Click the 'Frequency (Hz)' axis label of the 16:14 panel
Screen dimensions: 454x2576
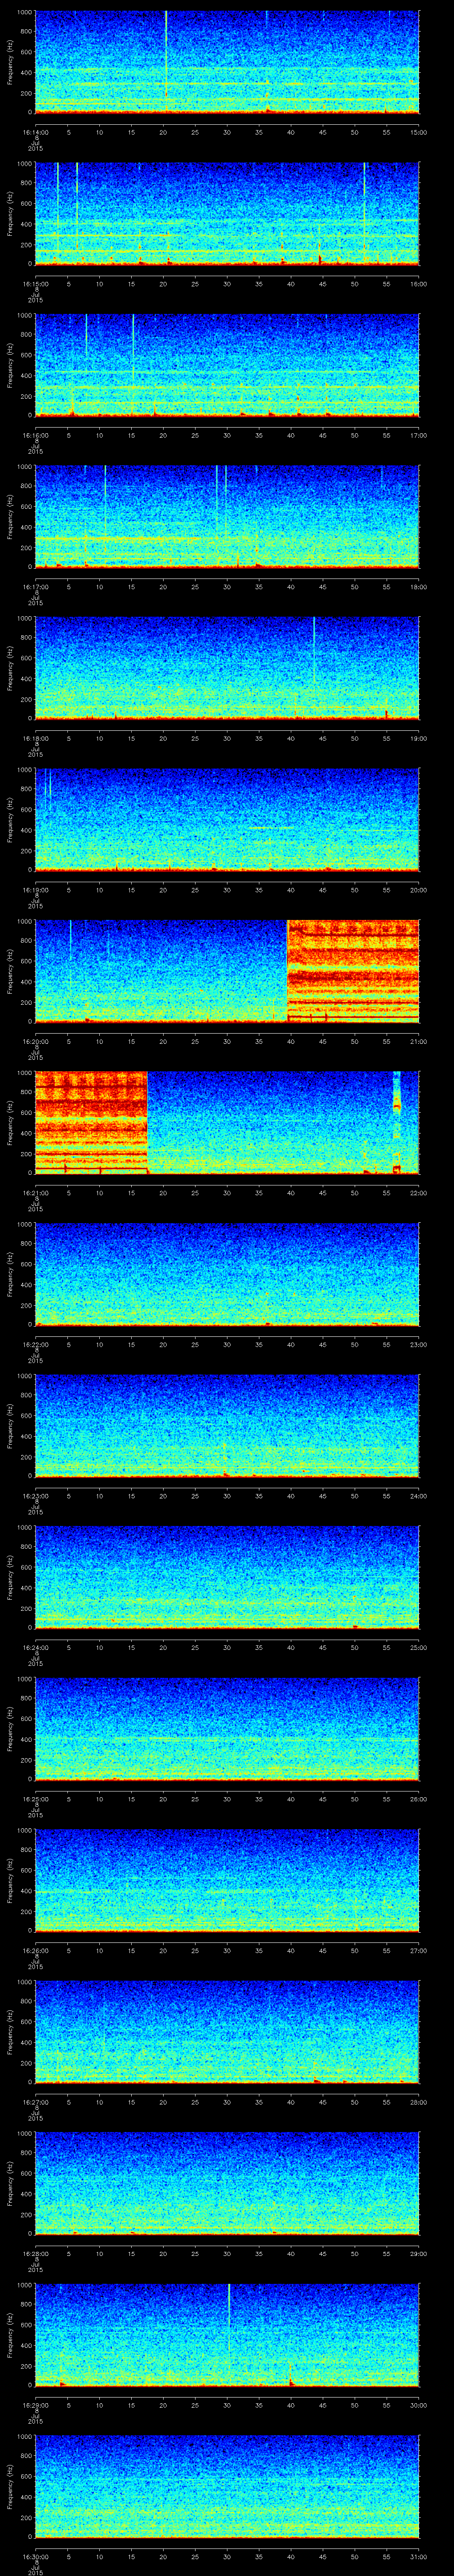coord(10,63)
